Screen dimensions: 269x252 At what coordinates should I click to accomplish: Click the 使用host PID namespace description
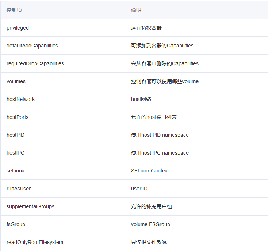click(x=160, y=135)
